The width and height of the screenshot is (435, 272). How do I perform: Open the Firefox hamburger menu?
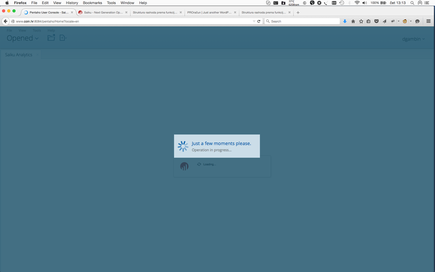click(x=429, y=21)
